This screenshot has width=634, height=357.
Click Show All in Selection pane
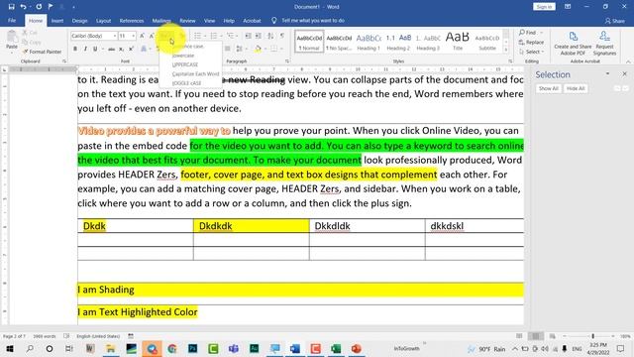pos(548,88)
